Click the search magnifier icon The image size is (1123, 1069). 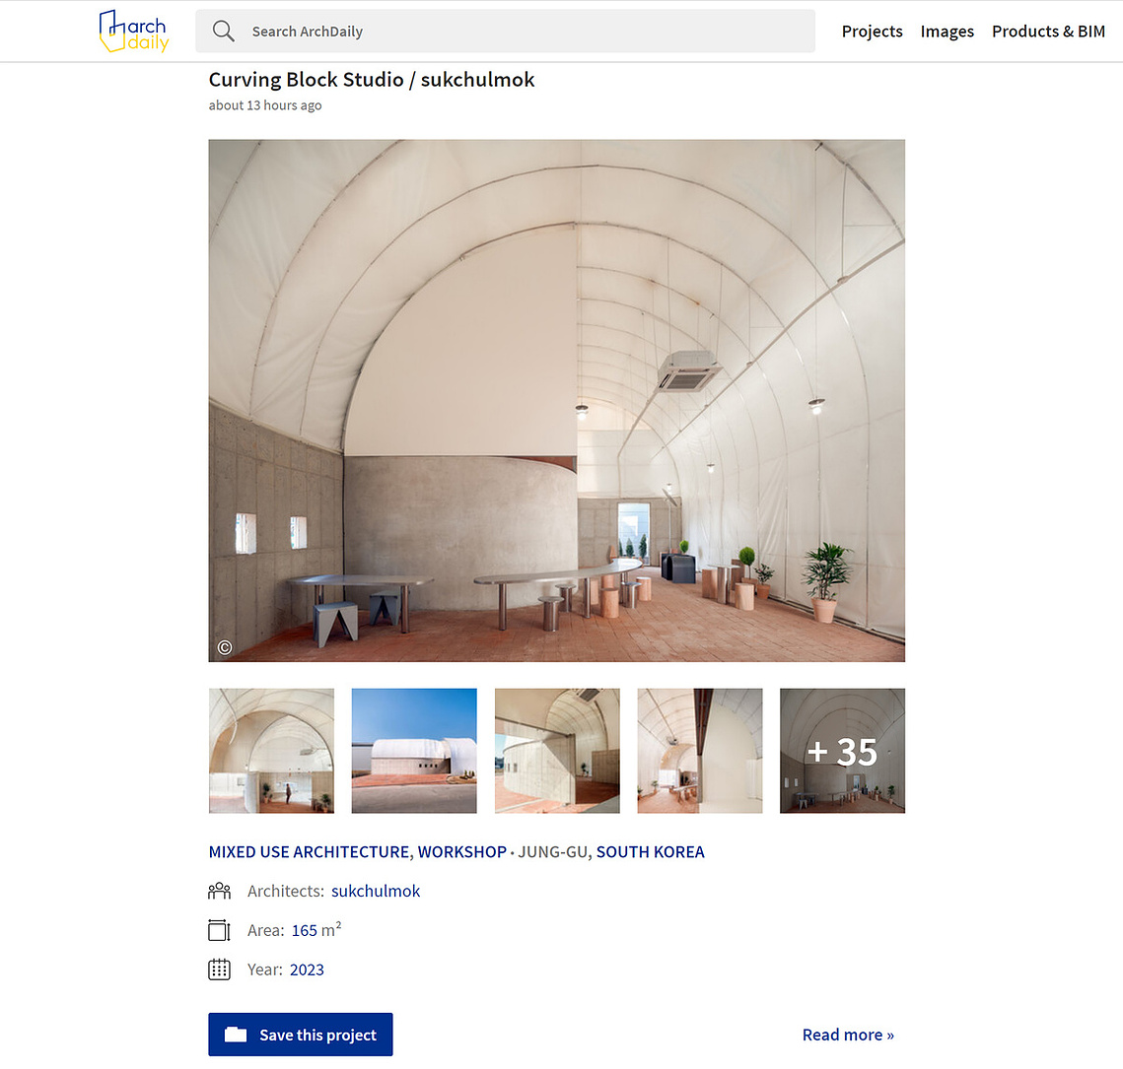click(x=224, y=31)
